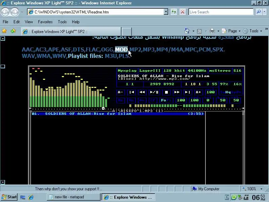This screenshot has width=269, height=202.
Task: Open the File menu
Action: click(x=5, y=22)
